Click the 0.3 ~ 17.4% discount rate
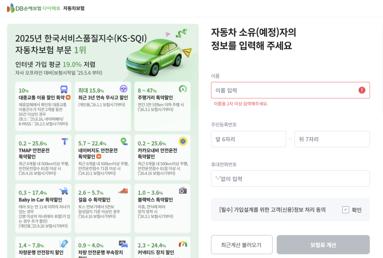Image resolution: width=383 pixels, height=258 pixels. [33, 193]
